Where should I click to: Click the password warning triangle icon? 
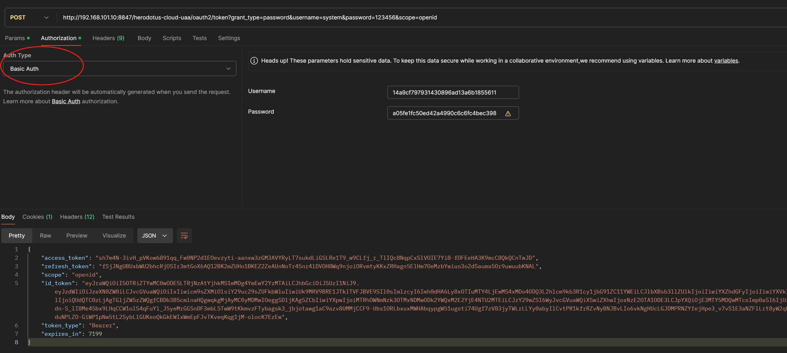(x=508, y=114)
